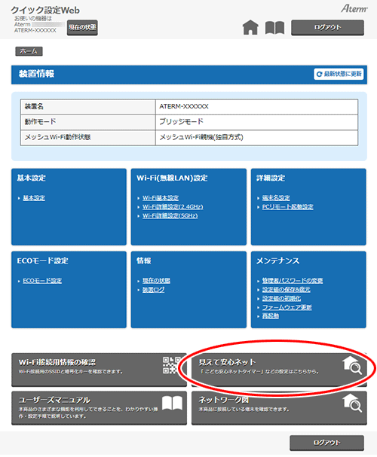Open the ネットワーク図 card via its magnifier icon
Screen dimensions: 377x457
[352, 403]
